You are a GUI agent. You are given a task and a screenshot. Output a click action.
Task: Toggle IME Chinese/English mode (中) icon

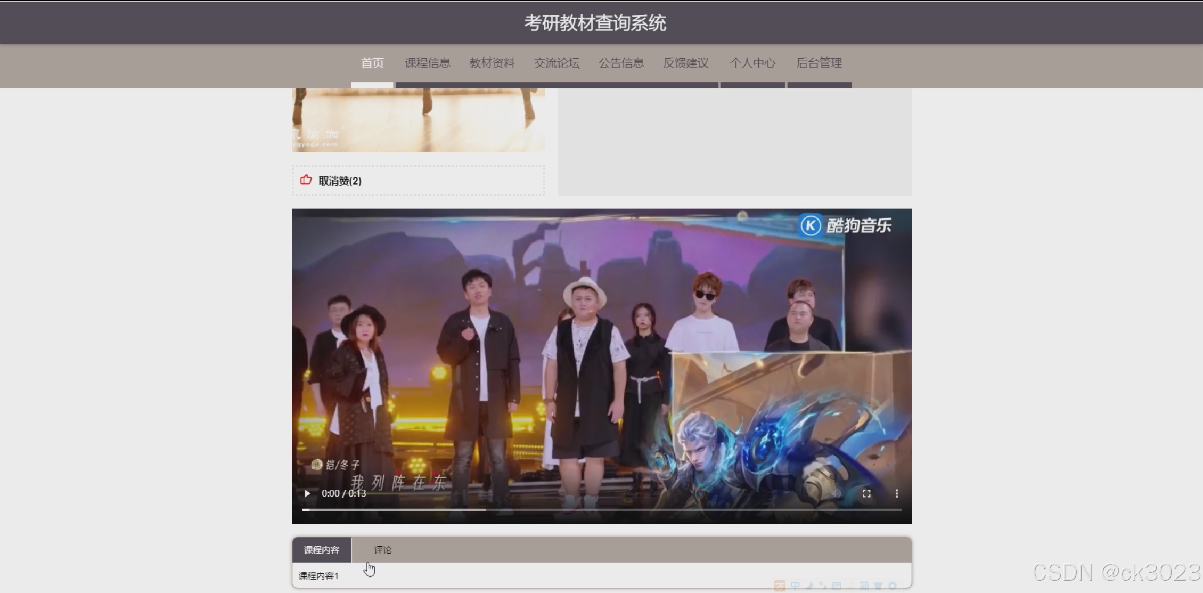coord(795,586)
